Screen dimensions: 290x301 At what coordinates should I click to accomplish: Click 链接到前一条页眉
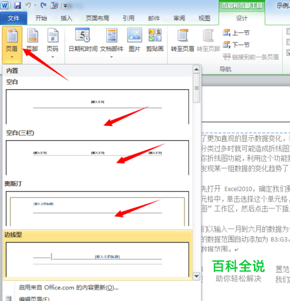(x=251, y=57)
